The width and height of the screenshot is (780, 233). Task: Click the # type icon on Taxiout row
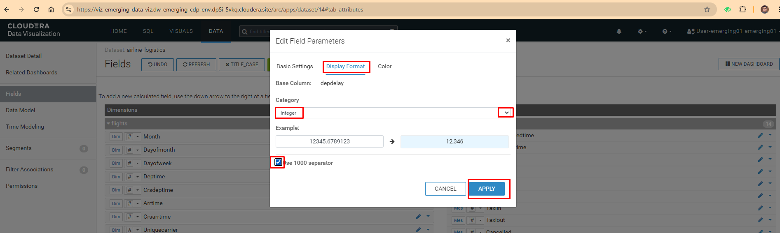pos(472,220)
